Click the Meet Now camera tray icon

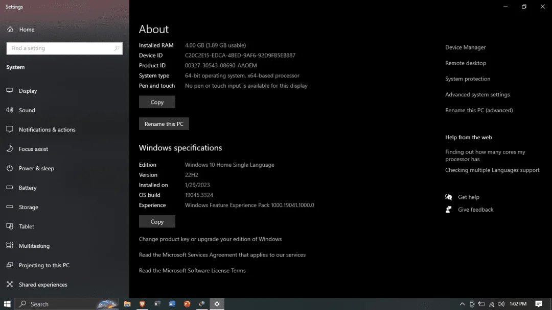472,304
